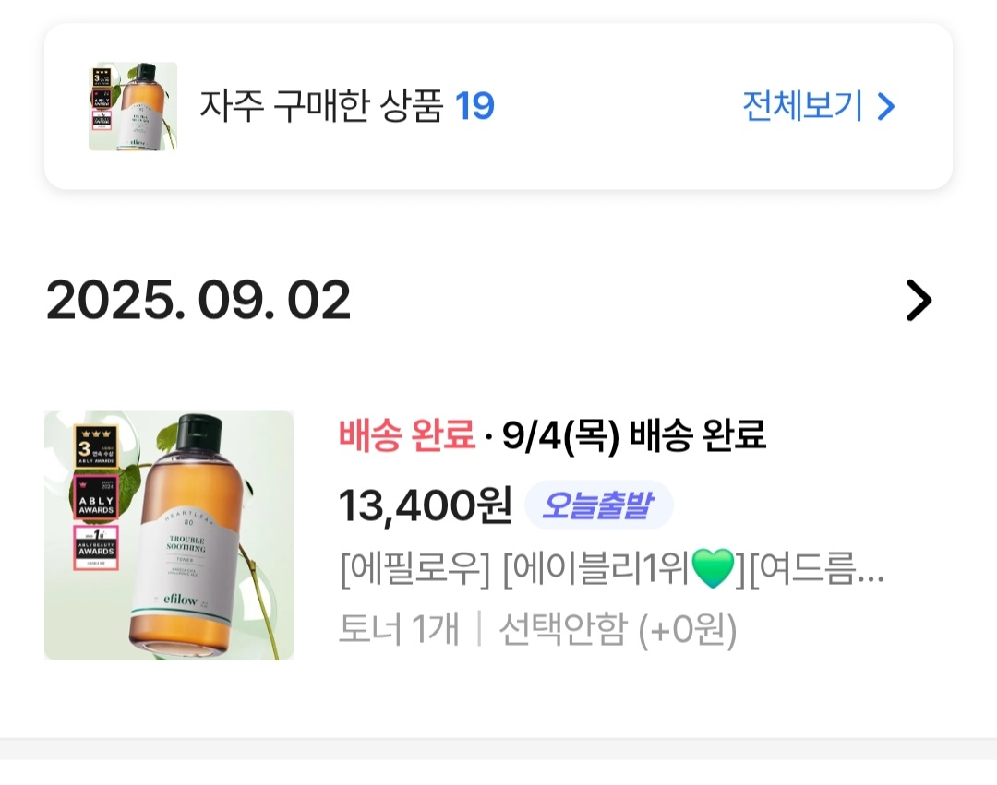Expand order details with the date row arrow
This screenshot has height=785, width=997.
(919, 301)
